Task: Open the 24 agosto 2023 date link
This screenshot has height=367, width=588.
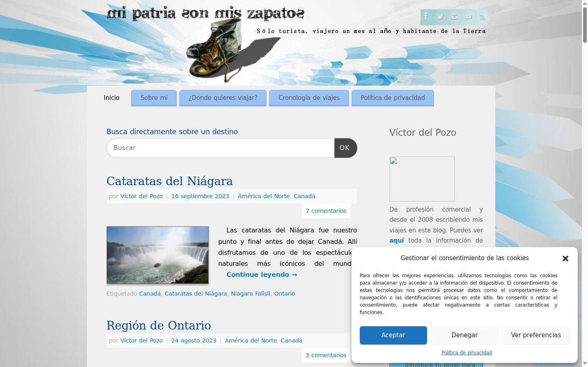Action: click(x=194, y=340)
